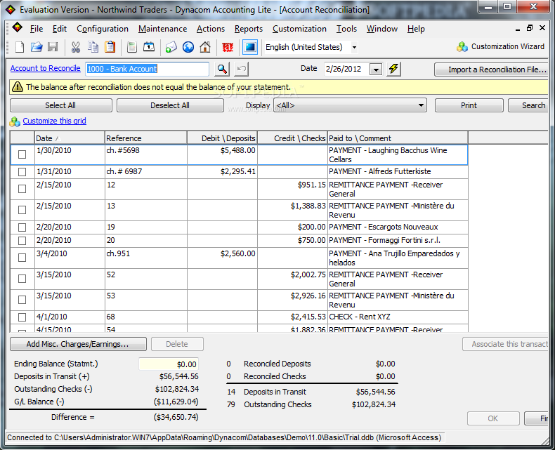The height and width of the screenshot is (450, 555).
Task: Click Add Misc. Charges/Earnings button
Action: (78, 344)
